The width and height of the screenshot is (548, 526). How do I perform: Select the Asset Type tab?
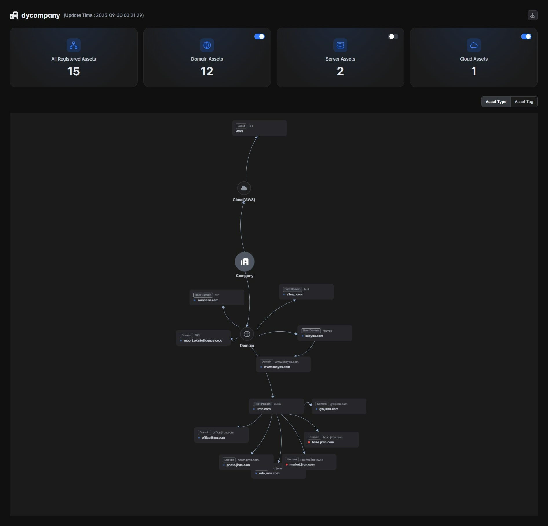pyautogui.click(x=496, y=102)
